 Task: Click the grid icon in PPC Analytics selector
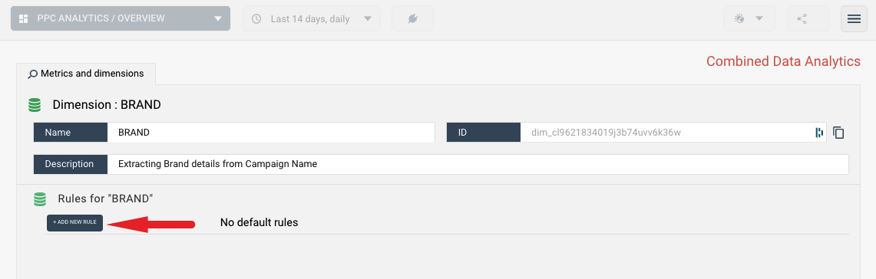[x=24, y=18]
